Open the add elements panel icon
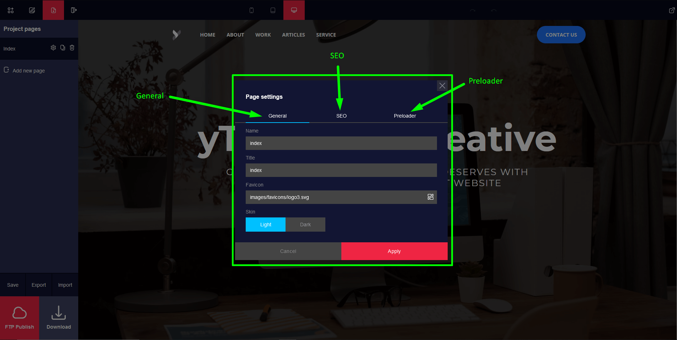The height and width of the screenshot is (340, 677). (x=11, y=10)
